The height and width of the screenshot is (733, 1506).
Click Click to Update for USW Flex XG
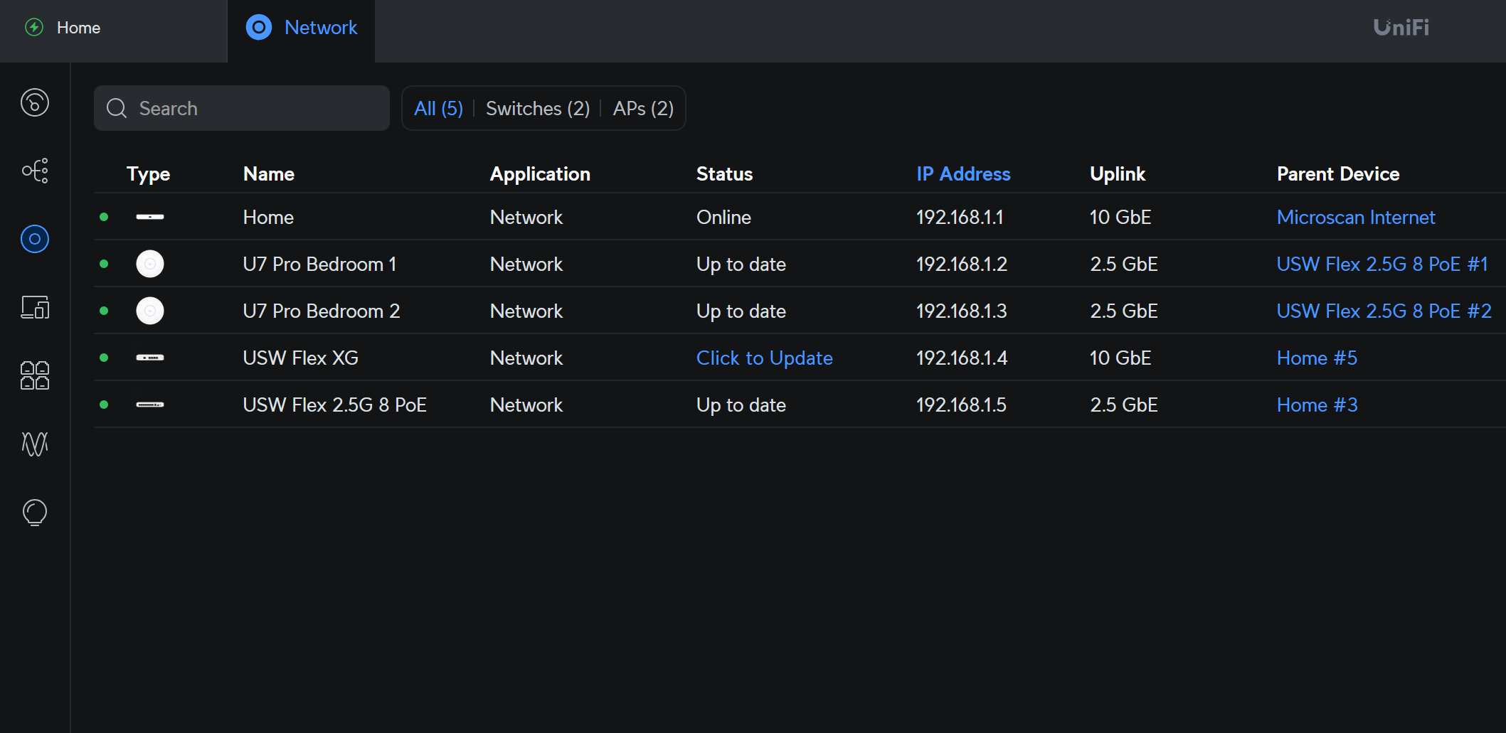point(764,358)
